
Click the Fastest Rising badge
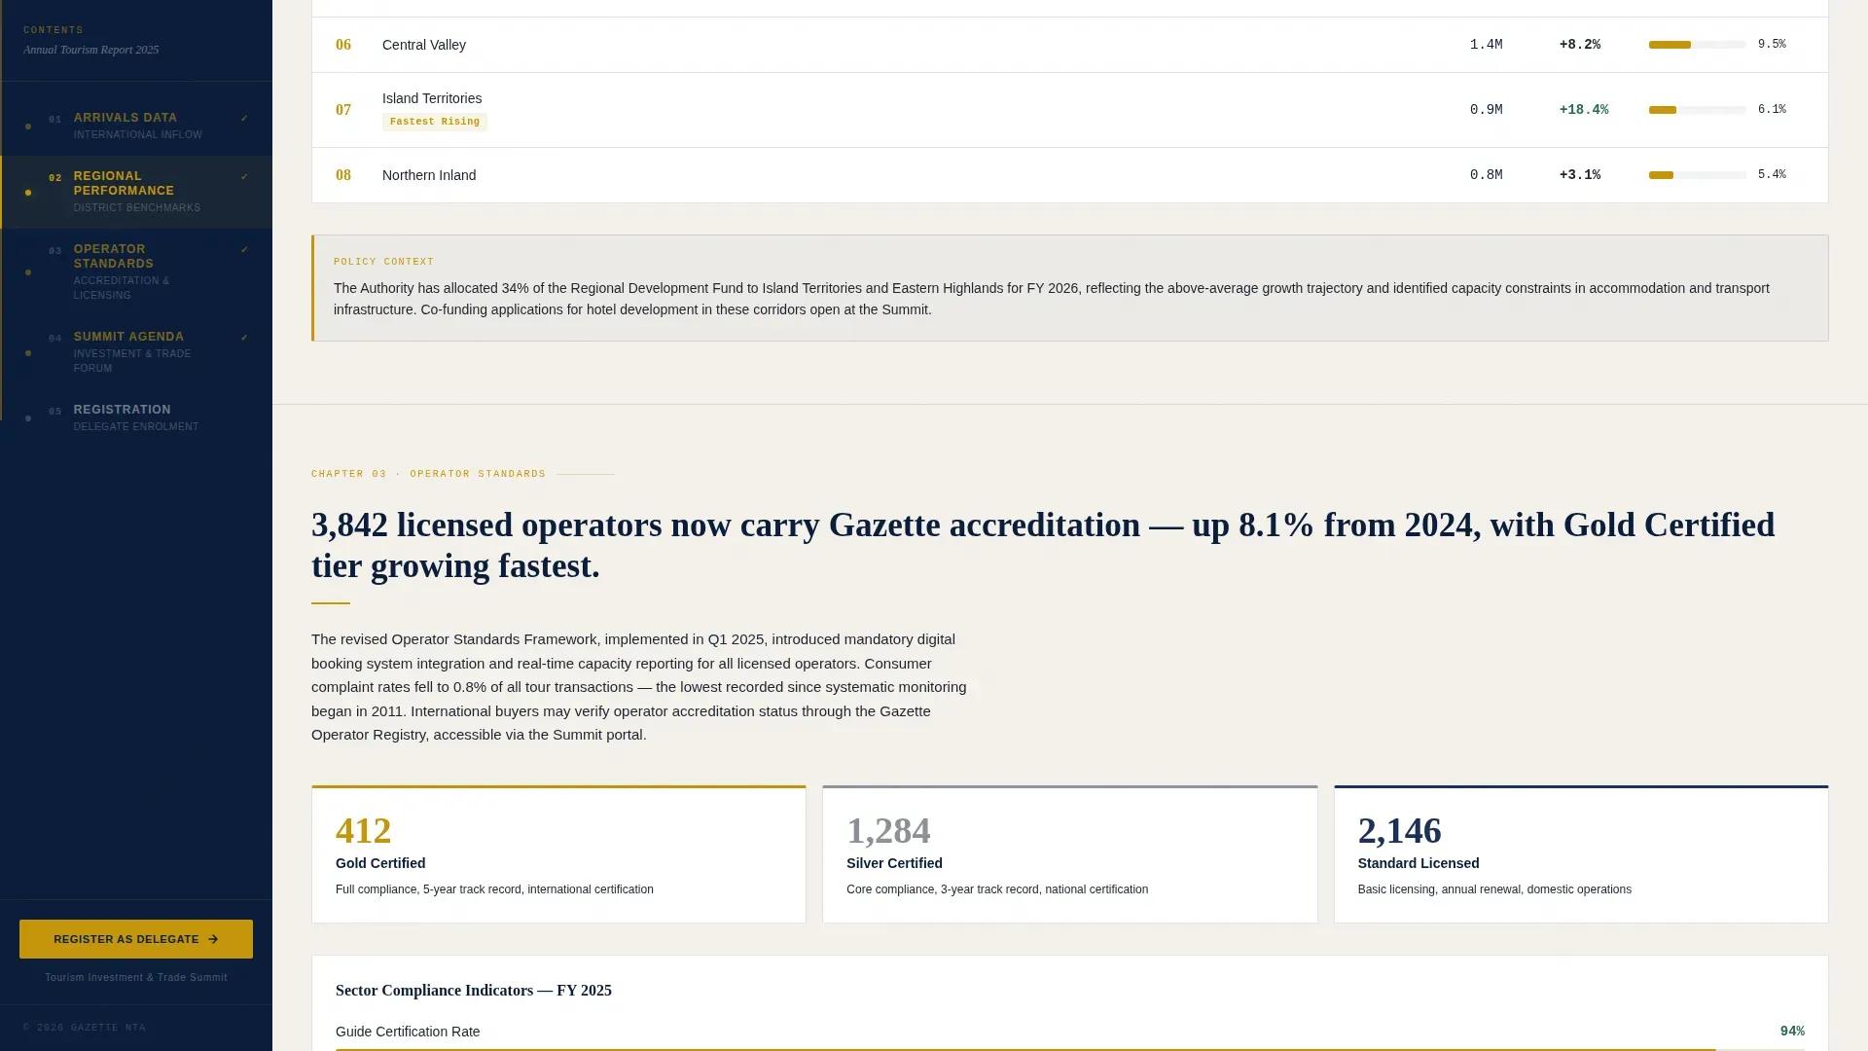[435, 122]
